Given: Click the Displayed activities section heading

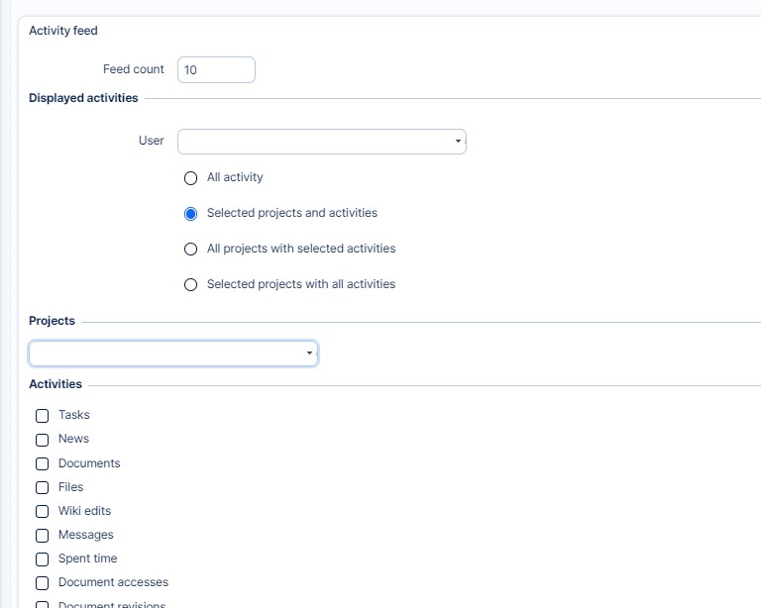Looking at the screenshot, I should (83, 98).
